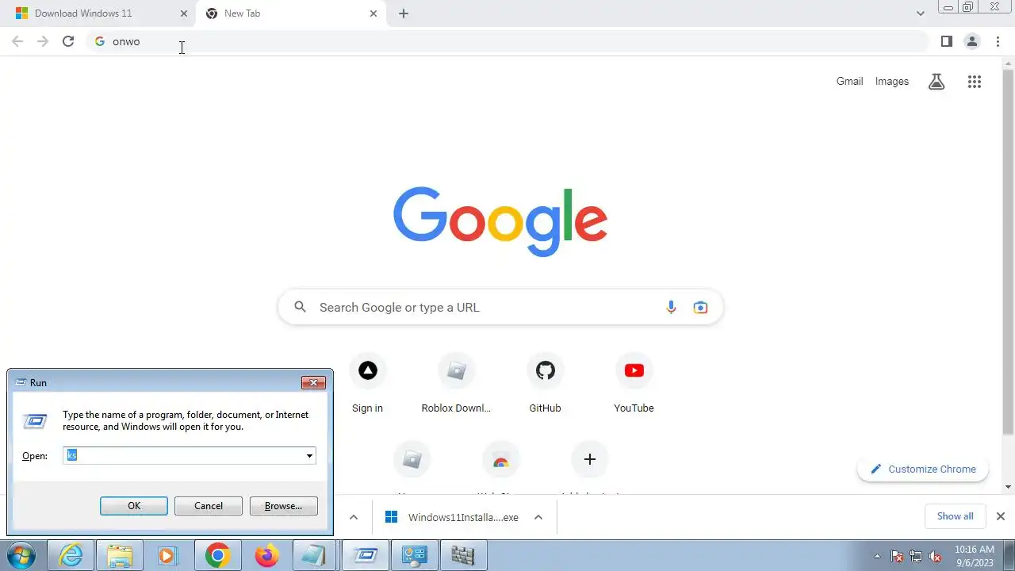Image resolution: width=1015 pixels, height=571 pixels.
Task: Expand the Run dialog Open dropdown
Action: pos(309,456)
